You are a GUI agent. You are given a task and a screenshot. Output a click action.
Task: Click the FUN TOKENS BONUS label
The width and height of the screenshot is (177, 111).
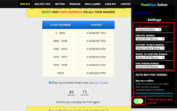coord(147,64)
